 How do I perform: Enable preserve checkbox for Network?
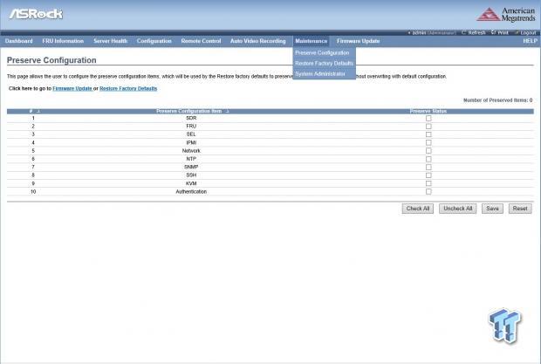[x=428, y=151]
